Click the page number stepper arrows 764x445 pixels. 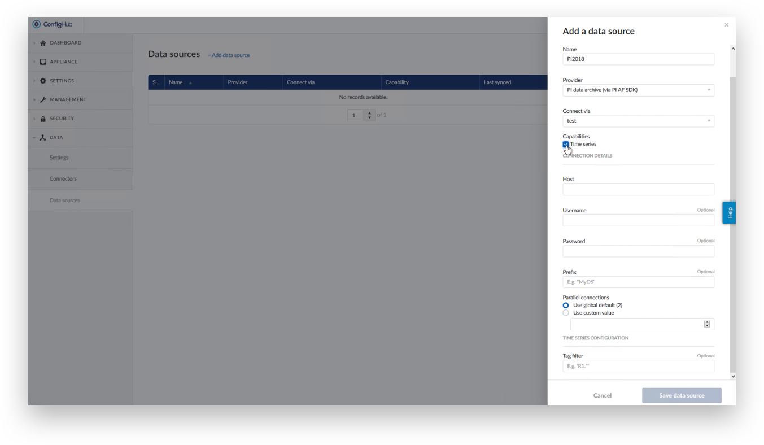point(370,115)
